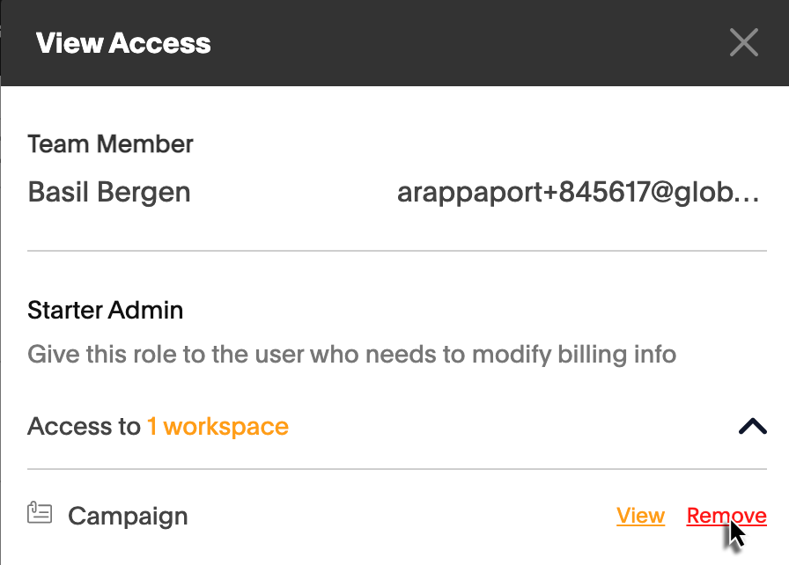Select the Team Member heading text
The height and width of the screenshot is (565, 789).
click(x=110, y=143)
